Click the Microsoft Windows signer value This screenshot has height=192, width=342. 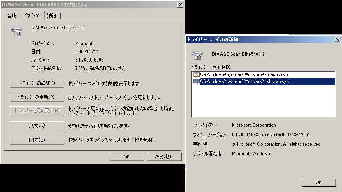tap(251, 154)
